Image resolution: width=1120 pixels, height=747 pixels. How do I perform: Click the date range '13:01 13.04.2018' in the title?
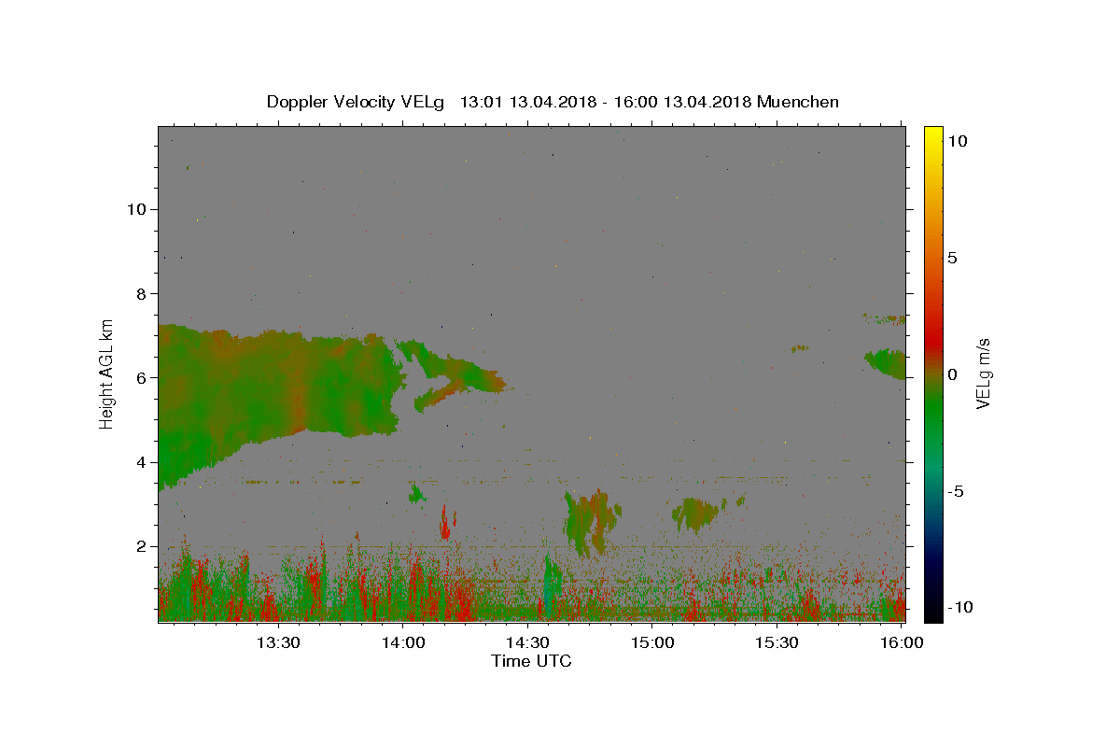(527, 102)
